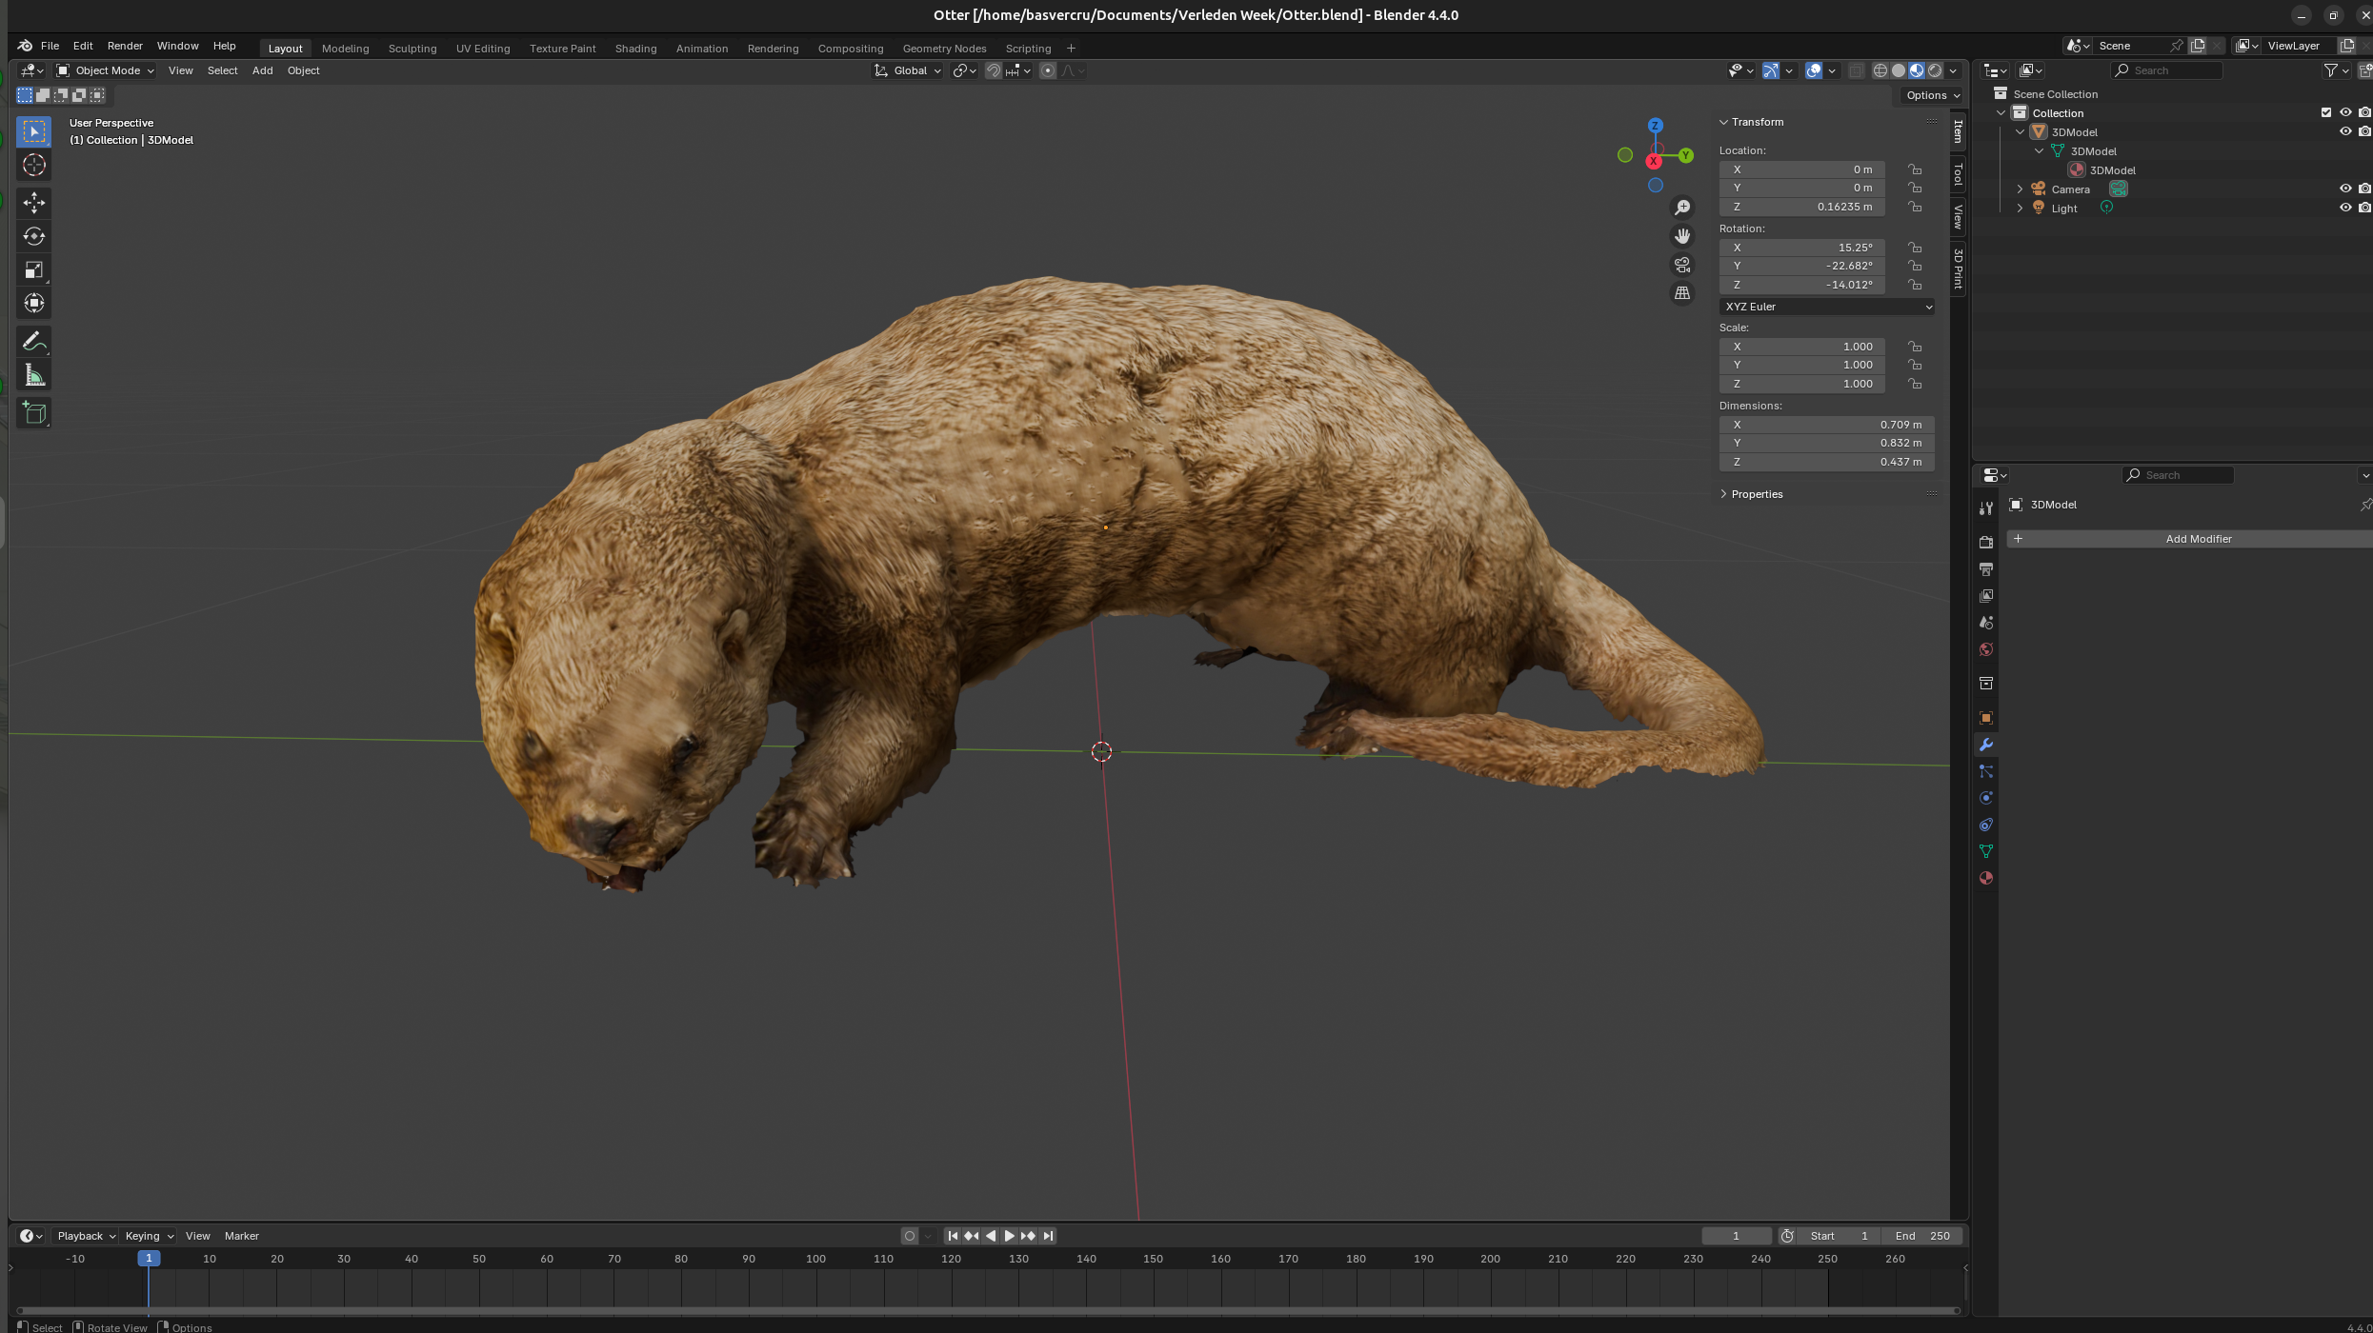Toggle snapping magnet in header
The height and width of the screenshot is (1333, 2373).
[993, 70]
